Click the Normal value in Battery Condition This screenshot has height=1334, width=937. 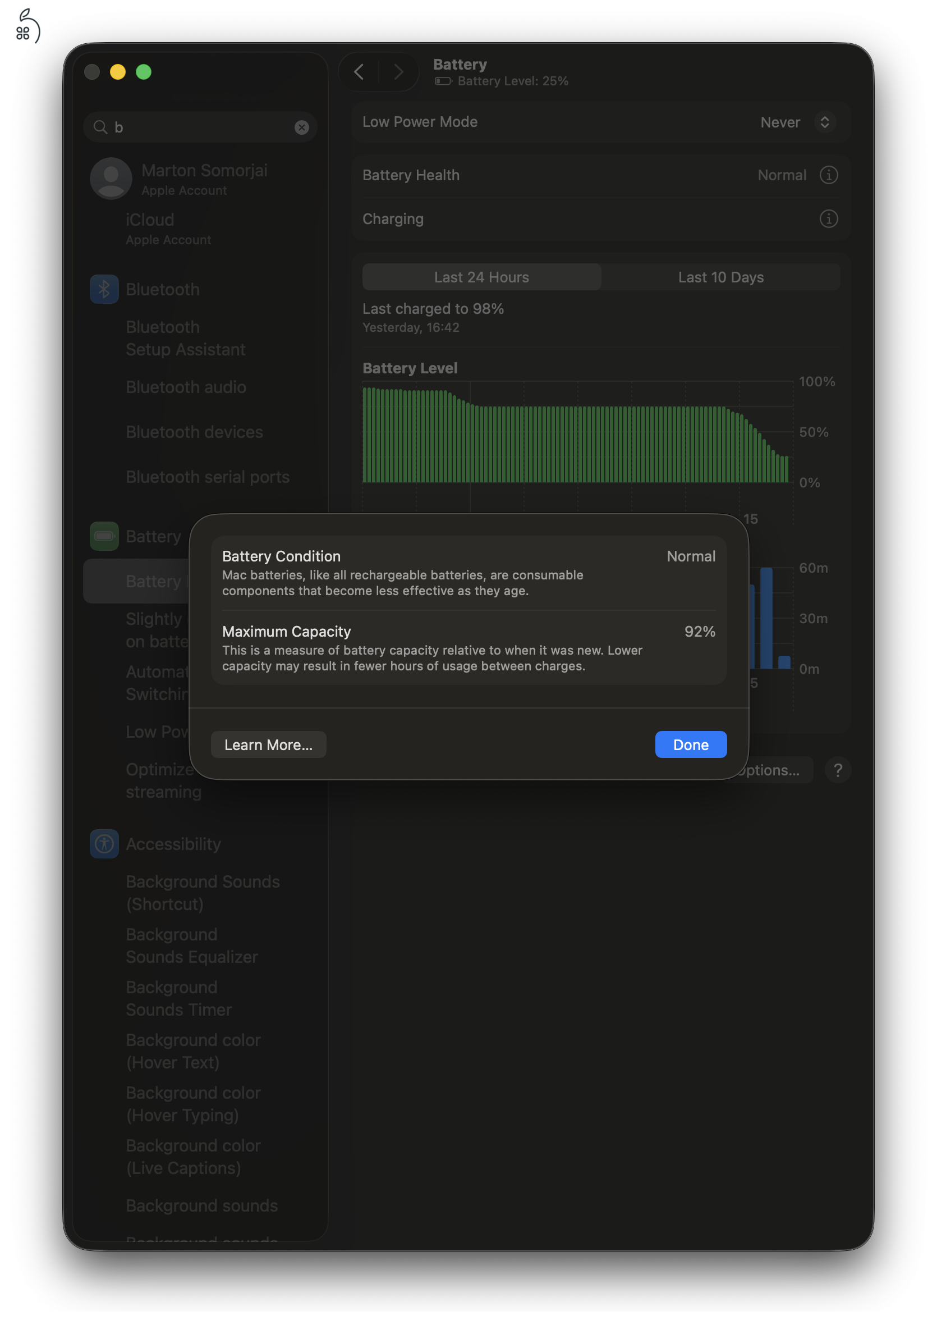(x=691, y=556)
